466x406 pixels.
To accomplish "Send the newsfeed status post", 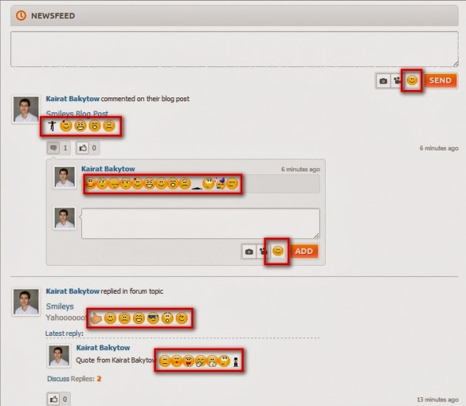I will click(x=440, y=80).
